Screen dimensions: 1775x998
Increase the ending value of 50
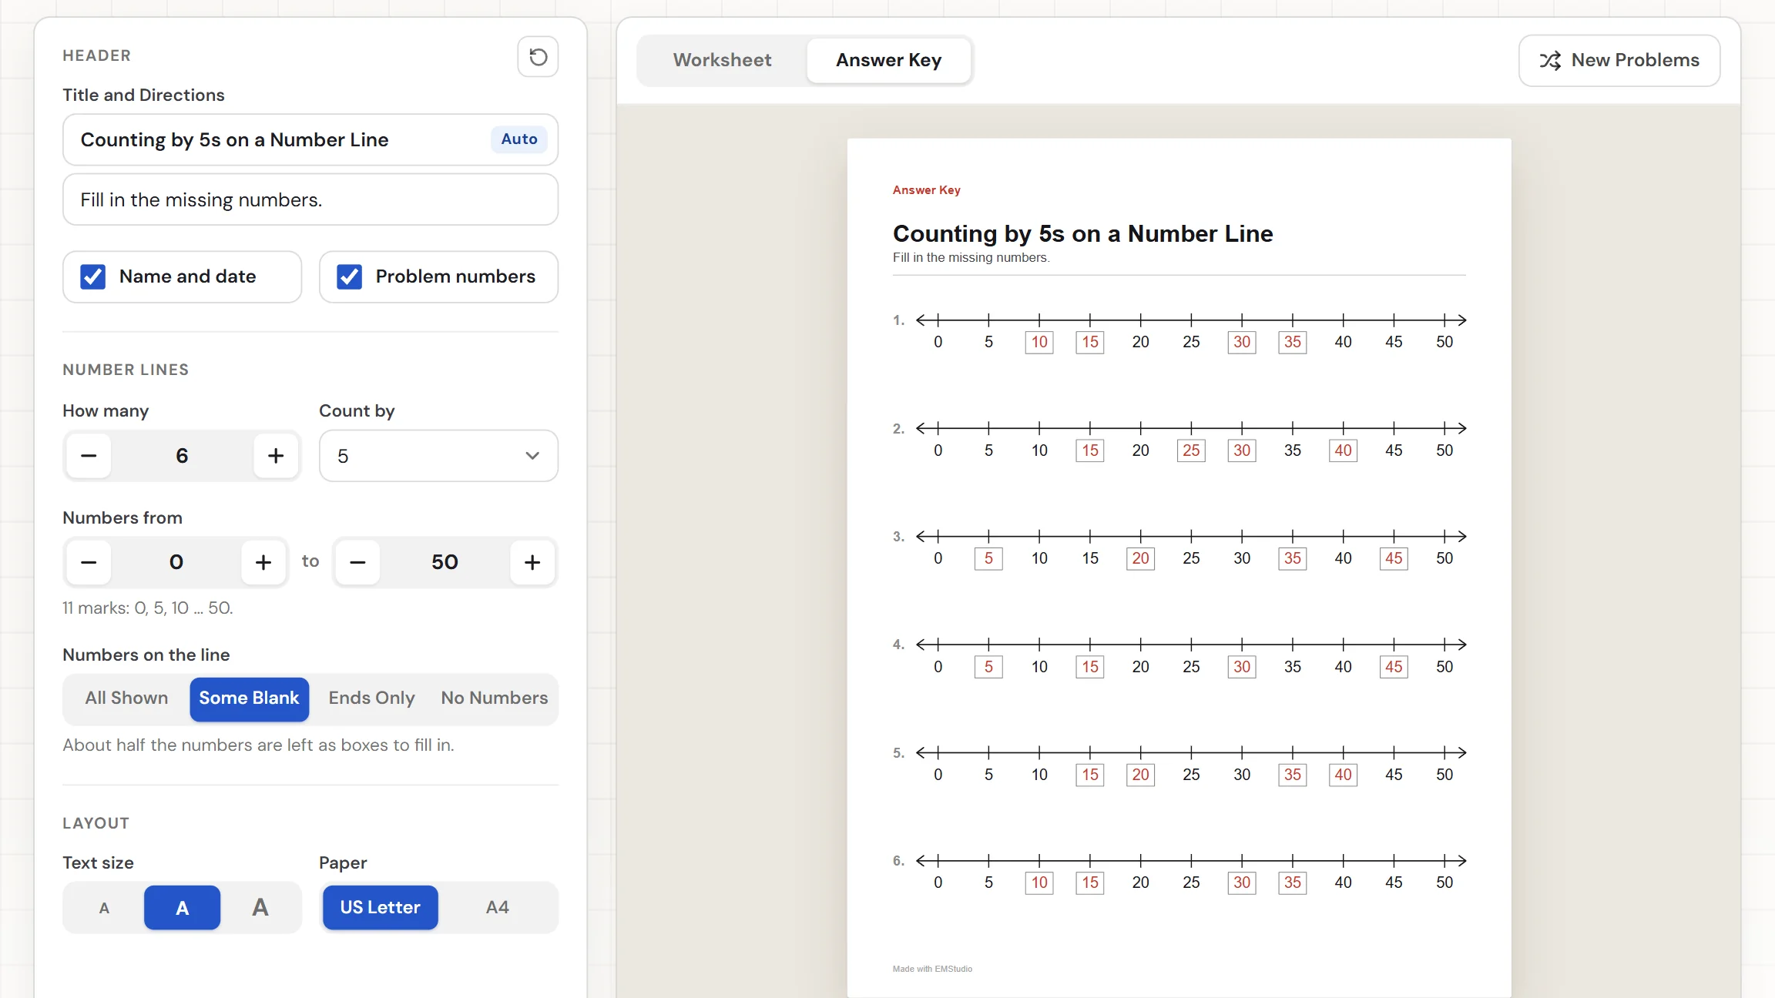[532, 562]
